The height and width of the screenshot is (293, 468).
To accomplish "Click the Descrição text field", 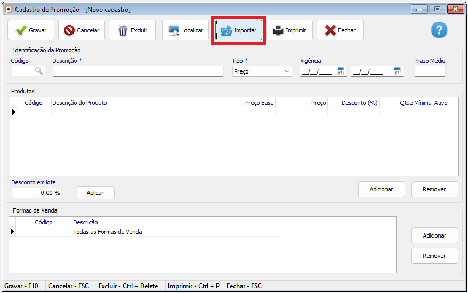I will pyautogui.click(x=138, y=71).
